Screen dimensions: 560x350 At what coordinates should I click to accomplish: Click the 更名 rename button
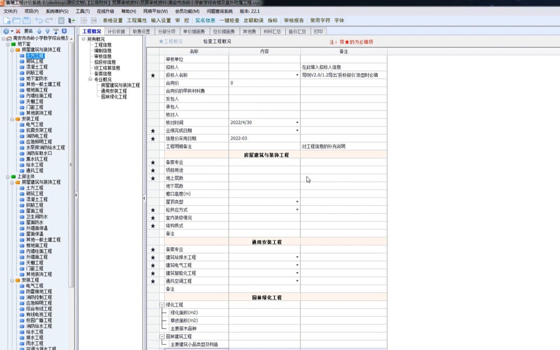pyautogui.click(x=29, y=31)
